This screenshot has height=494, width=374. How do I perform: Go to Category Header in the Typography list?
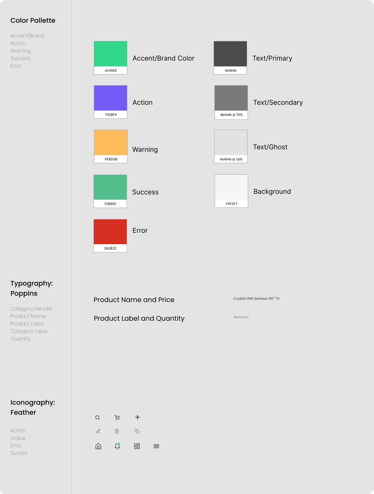(32, 309)
